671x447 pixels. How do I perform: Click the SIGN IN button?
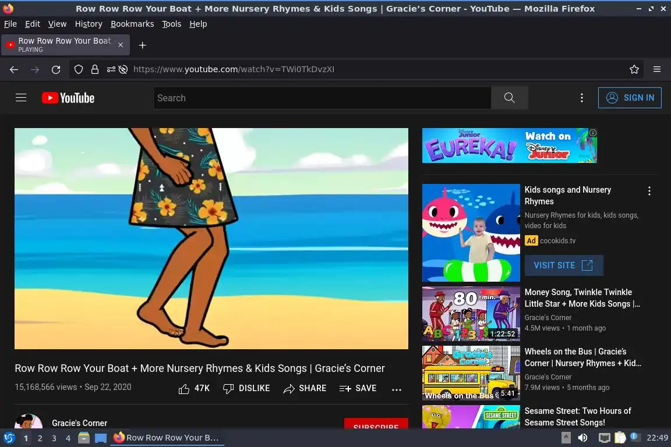pos(630,98)
